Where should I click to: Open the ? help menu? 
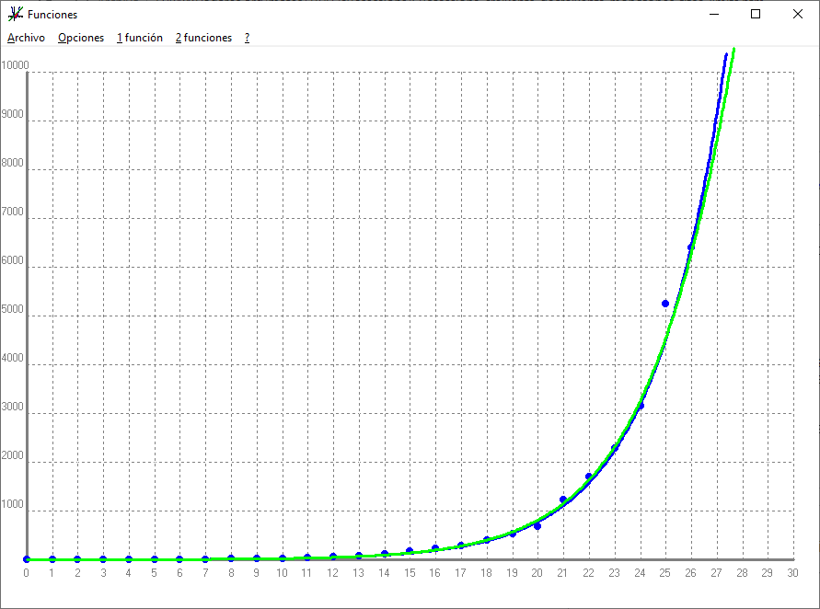(247, 38)
